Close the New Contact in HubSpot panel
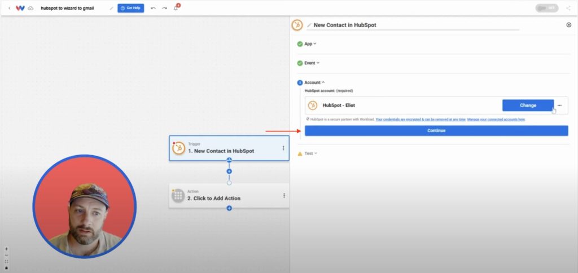 (x=568, y=25)
